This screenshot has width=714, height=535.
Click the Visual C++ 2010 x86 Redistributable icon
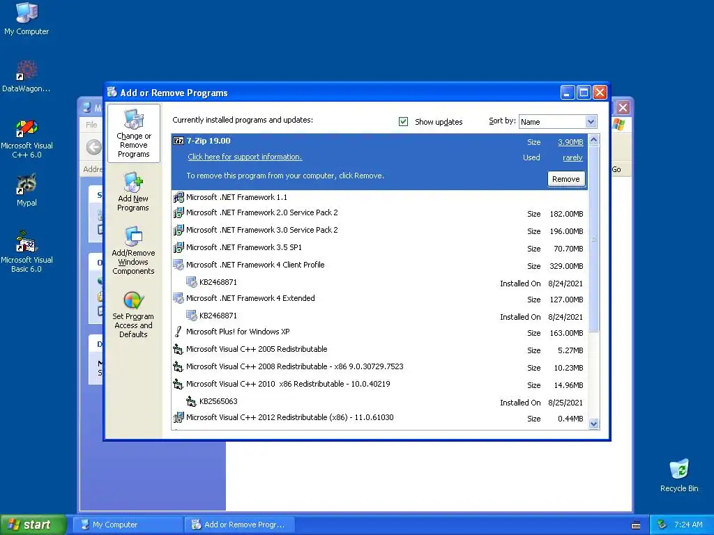tap(178, 384)
